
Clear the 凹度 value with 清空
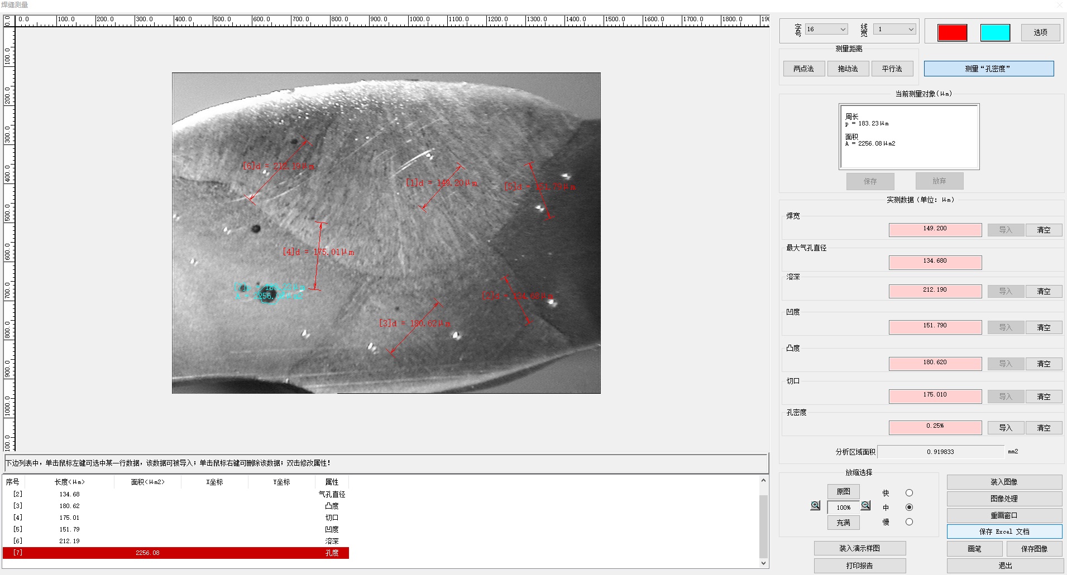click(1044, 327)
